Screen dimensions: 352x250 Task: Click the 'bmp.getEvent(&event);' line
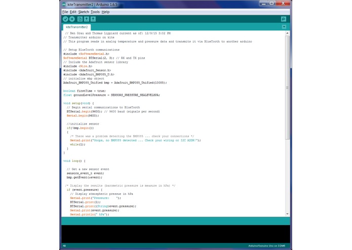[x=85, y=177]
